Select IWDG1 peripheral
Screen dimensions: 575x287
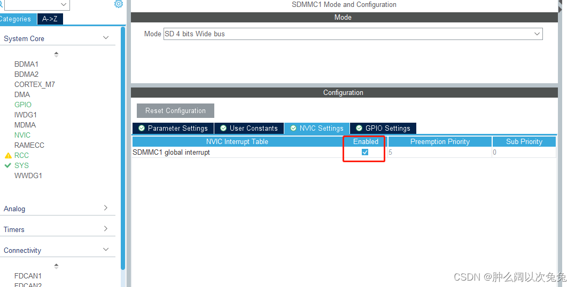(x=26, y=115)
